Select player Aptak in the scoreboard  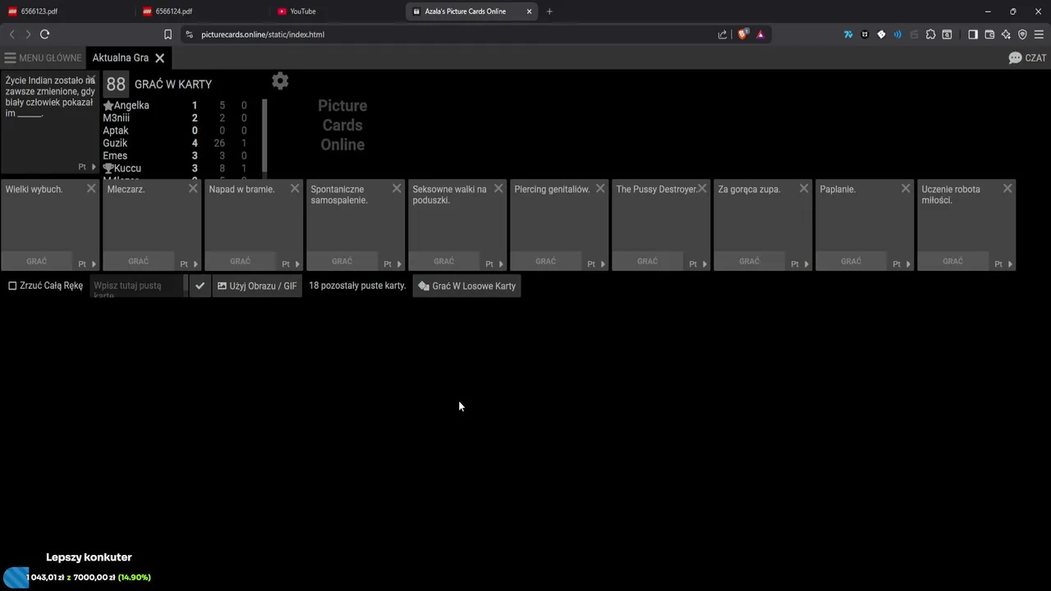[115, 131]
